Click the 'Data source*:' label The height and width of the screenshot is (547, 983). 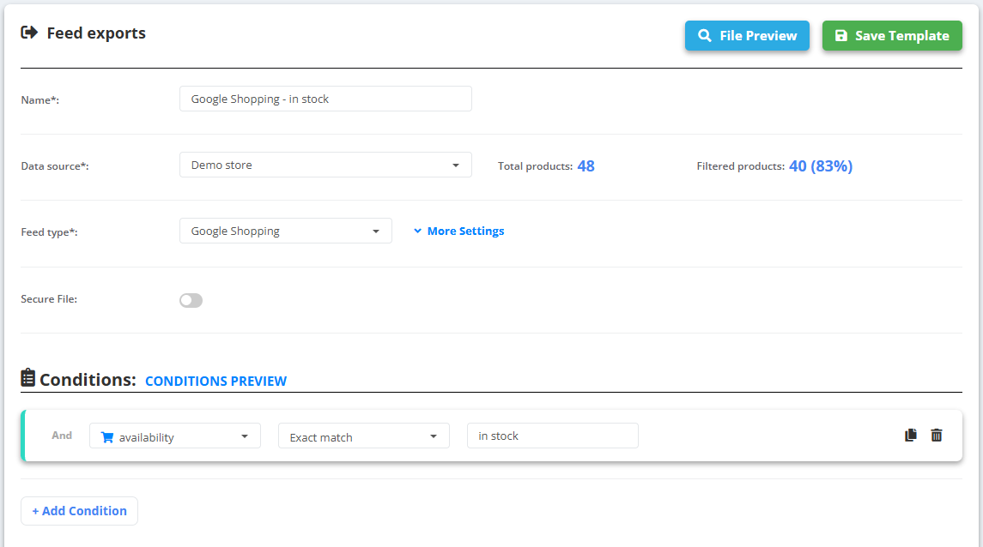point(55,165)
